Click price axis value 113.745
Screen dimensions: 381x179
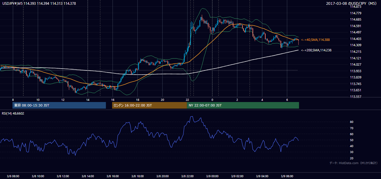click(355, 84)
